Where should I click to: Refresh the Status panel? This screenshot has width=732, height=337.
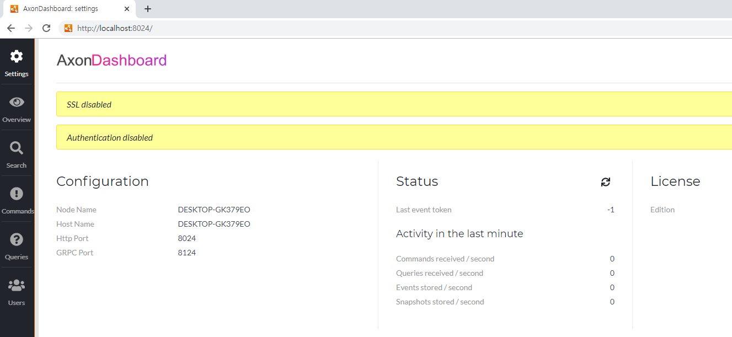(606, 182)
